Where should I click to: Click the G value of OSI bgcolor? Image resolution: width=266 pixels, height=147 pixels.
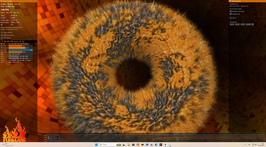237,24
